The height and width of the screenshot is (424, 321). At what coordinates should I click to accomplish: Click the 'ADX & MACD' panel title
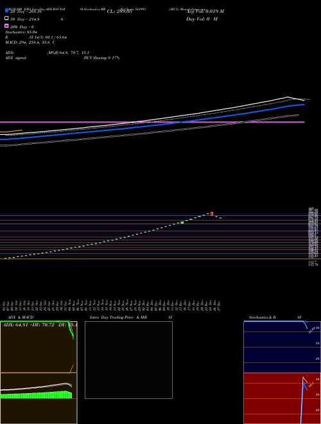[x=21, y=317]
